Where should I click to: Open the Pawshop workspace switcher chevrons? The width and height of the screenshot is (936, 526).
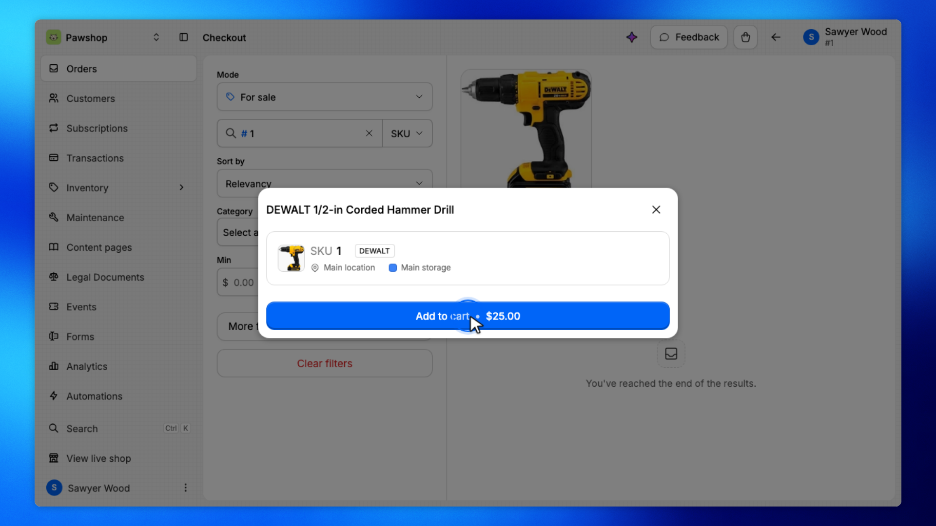[x=156, y=38]
